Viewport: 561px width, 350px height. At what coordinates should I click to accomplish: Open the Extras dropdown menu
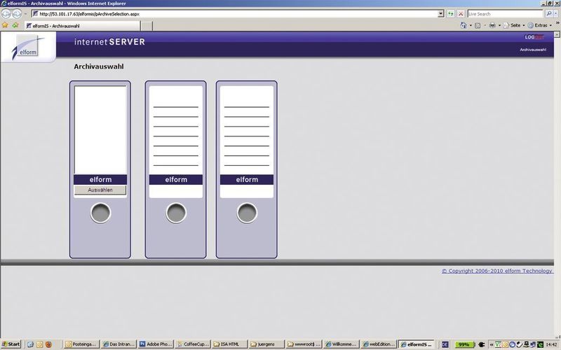(x=541, y=25)
